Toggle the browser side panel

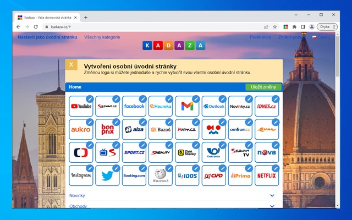pos(303,27)
